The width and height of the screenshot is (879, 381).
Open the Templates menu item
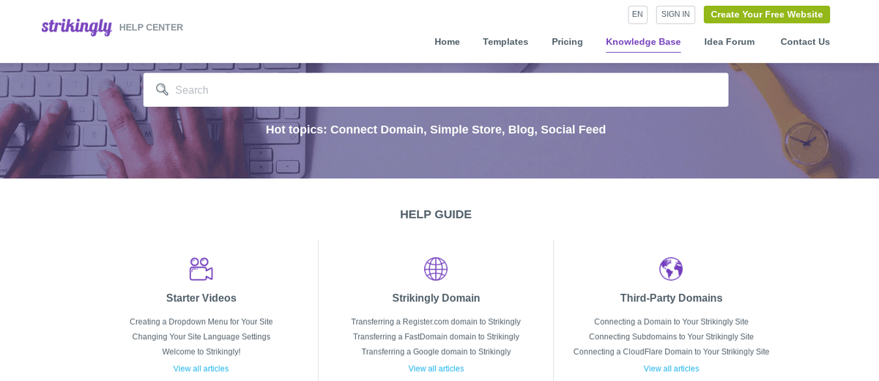(x=505, y=42)
